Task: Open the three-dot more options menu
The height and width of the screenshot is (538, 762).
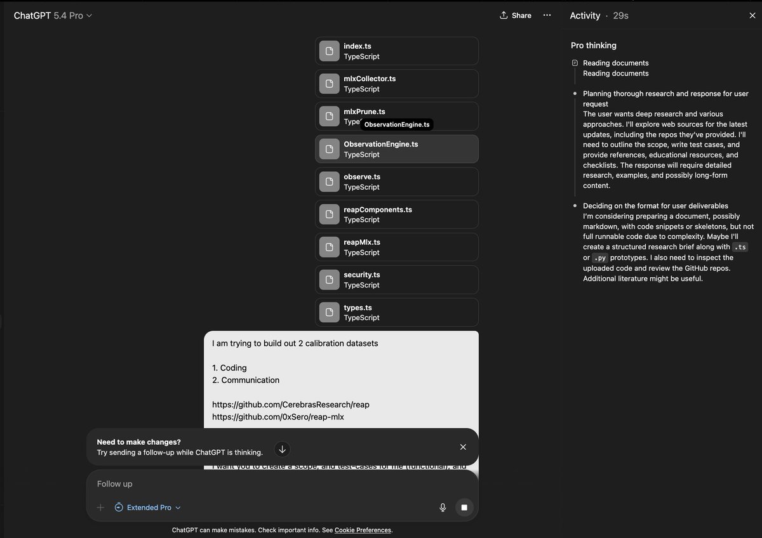Action: [x=547, y=15]
